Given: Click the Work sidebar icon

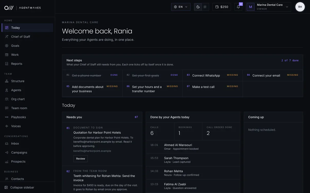Looking at the screenshot, I should click(x=7, y=55).
